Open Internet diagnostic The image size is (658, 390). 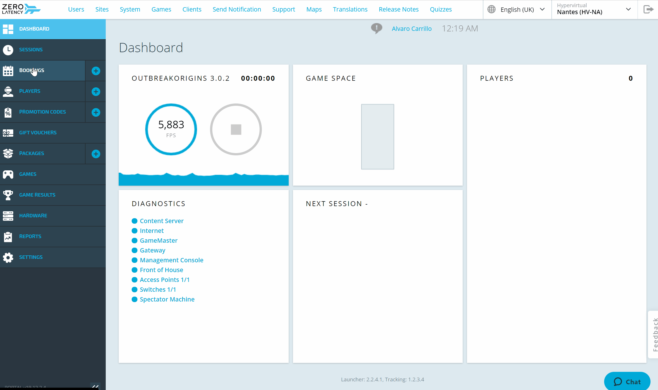pos(152,231)
